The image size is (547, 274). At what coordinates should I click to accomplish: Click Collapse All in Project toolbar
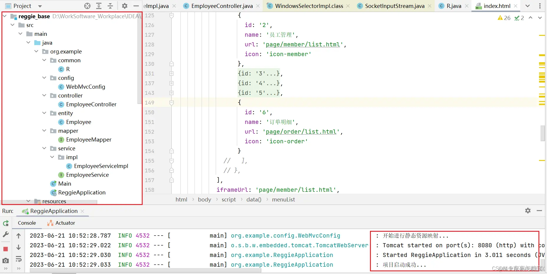click(x=110, y=6)
